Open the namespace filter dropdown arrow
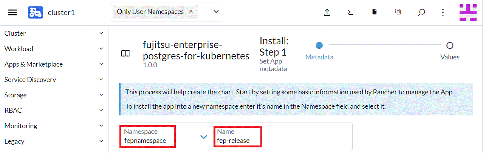 [216, 12]
